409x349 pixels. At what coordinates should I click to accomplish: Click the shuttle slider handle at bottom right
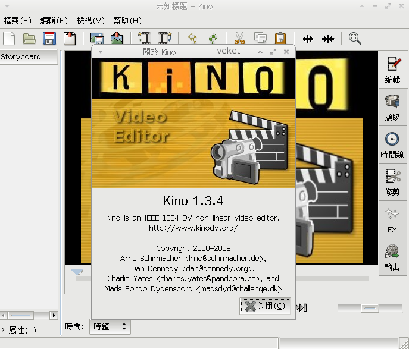click(x=370, y=308)
